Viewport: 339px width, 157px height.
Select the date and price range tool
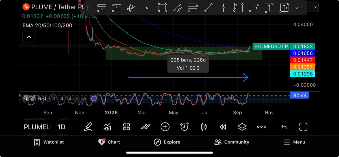click(x=284, y=8)
